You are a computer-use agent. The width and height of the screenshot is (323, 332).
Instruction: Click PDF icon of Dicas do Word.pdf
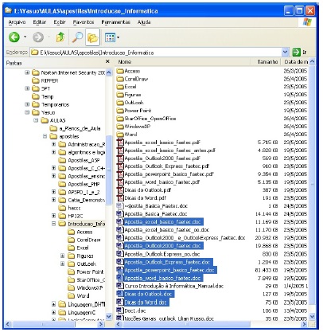tap(120, 198)
